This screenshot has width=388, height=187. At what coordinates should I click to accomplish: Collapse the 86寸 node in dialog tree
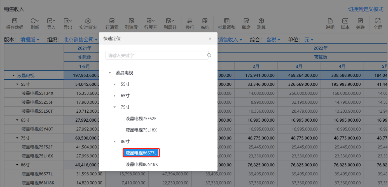(x=114, y=141)
